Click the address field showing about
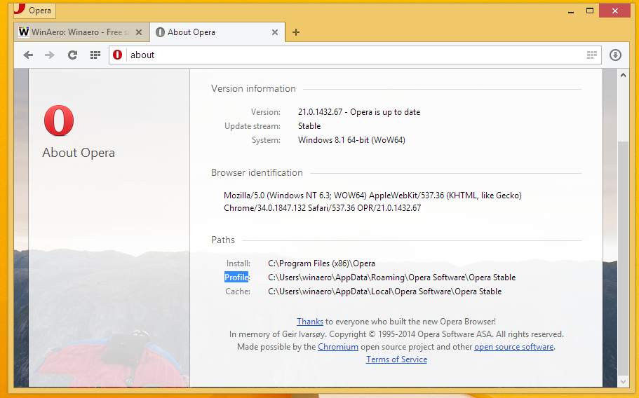Viewport: 639px width, 398px height. 354,55
